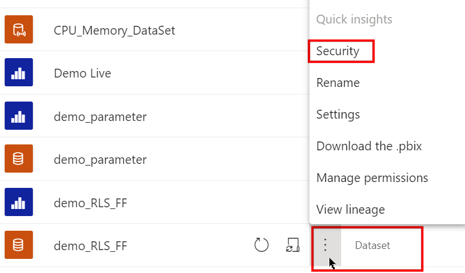Image resolution: width=465 pixels, height=273 pixels.
Task: Choose Download the .pbix option
Action: coord(369,146)
